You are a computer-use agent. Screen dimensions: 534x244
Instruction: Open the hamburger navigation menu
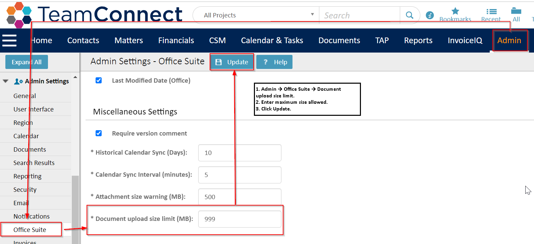coord(9,40)
